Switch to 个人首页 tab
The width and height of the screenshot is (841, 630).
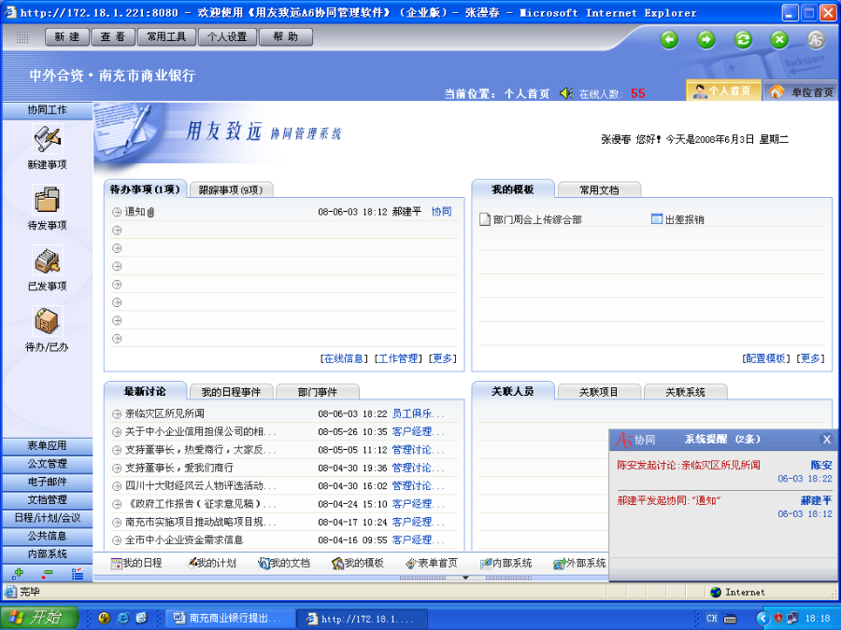point(723,91)
